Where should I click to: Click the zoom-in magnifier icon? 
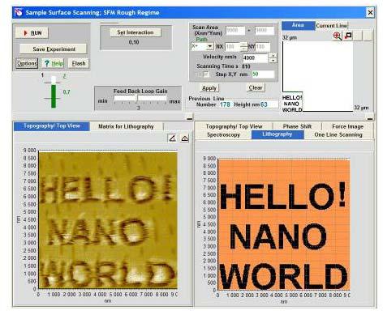pyautogui.click(x=338, y=36)
